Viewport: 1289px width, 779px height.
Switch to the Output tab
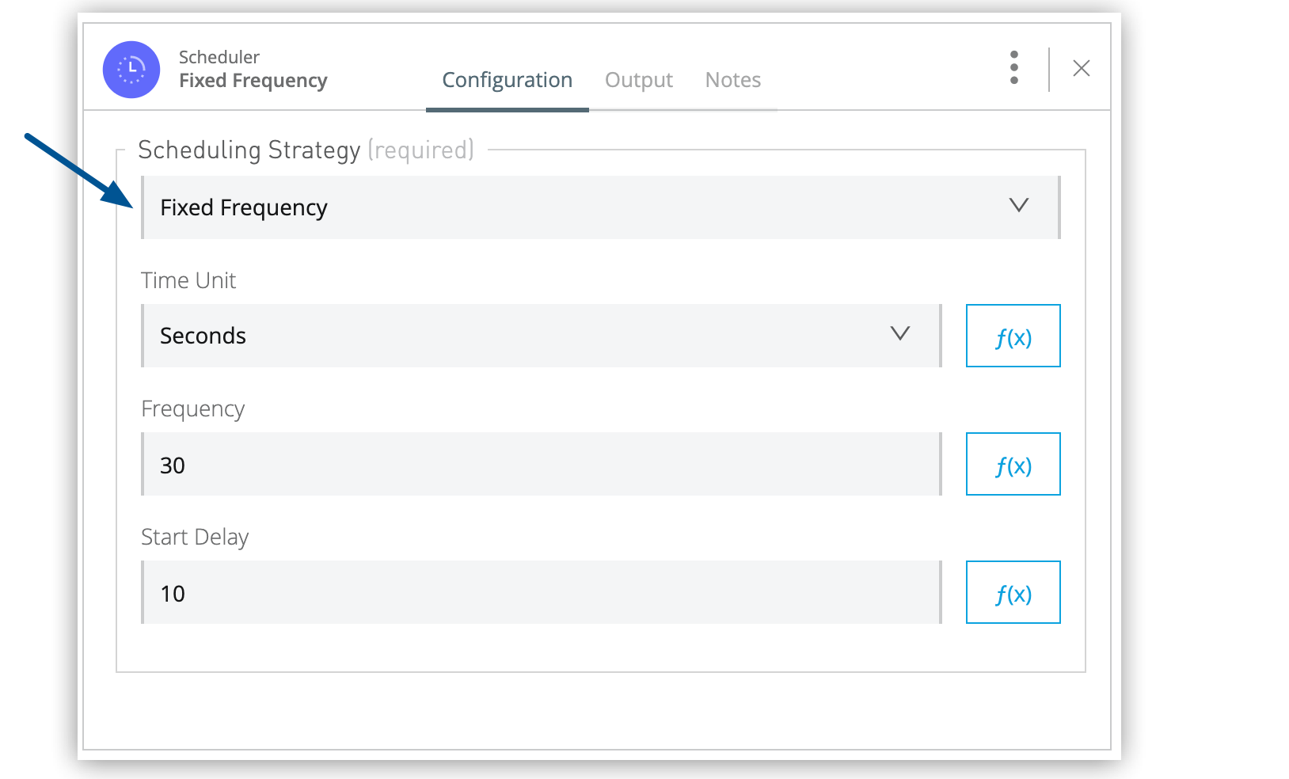click(639, 79)
